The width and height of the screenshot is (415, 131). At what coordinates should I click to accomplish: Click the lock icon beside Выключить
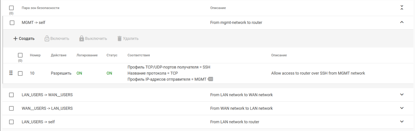click(x=82, y=39)
